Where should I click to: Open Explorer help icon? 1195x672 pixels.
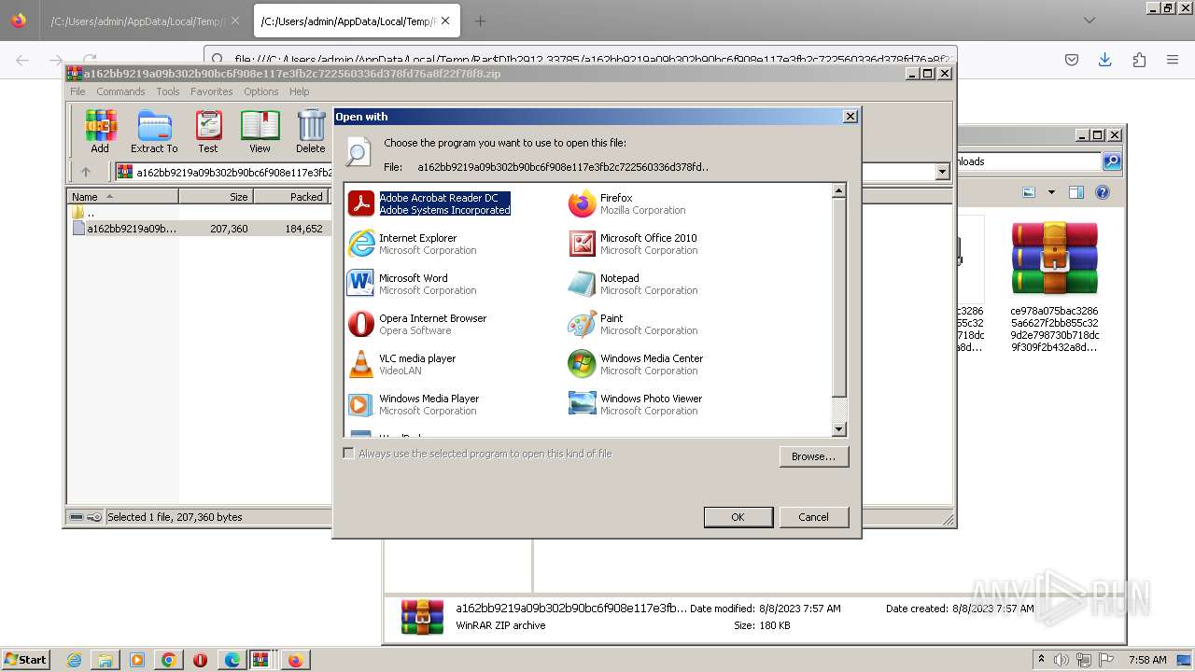pos(1103,192)
